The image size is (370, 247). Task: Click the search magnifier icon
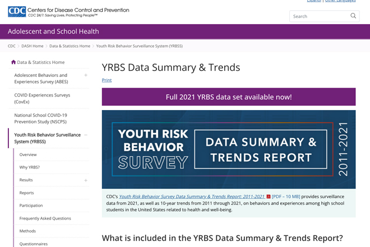353,16
